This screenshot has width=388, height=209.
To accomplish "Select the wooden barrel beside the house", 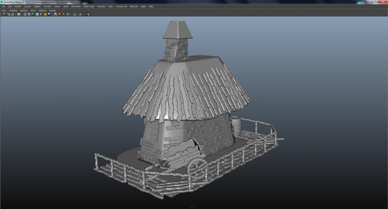I will pyautogui.click(x=236, y=126).
